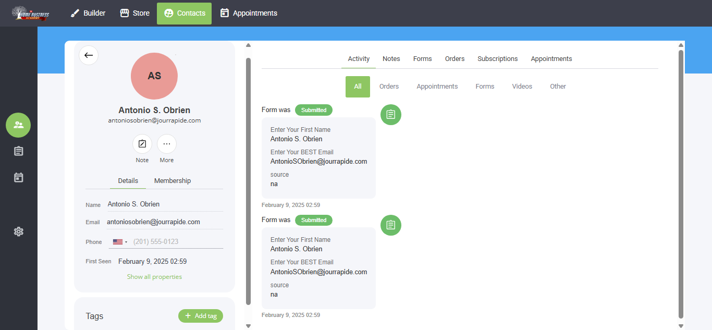Viewport: 712px width, 330px height.
Task: Go to Appointments in top navigation
Action: tap(249, 13)
